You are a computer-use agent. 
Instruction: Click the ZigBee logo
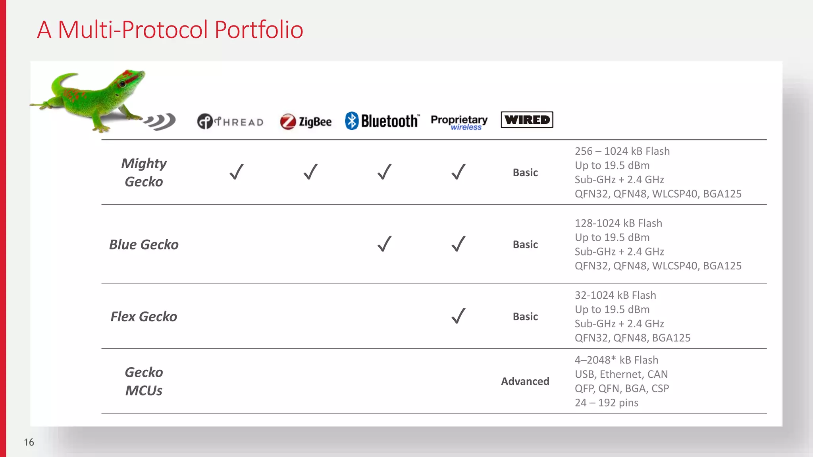[306, 121]
